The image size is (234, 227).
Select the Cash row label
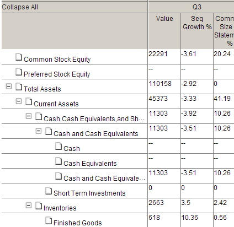72,149
